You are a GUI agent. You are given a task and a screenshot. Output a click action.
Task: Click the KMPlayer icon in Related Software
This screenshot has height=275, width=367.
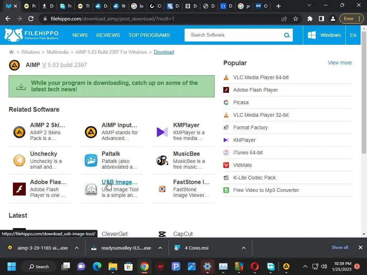click(x=162, y=132)
